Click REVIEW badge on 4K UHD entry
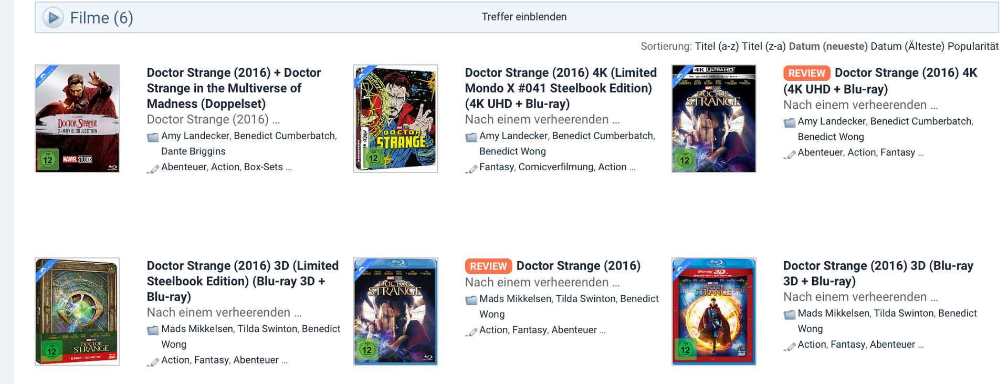Screen dimensions: 1008x384 click(x=806, y=73)
